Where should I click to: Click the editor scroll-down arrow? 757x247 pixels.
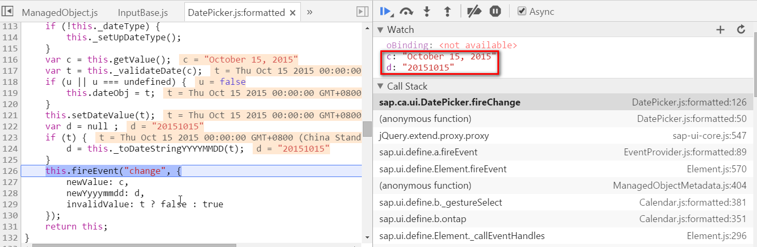[x=367, y=237]
